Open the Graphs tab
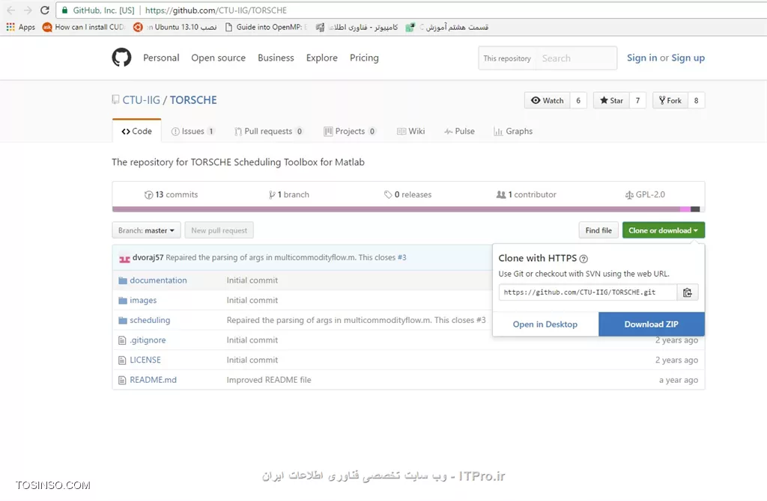Screen dimensions: 767x501 513,132
